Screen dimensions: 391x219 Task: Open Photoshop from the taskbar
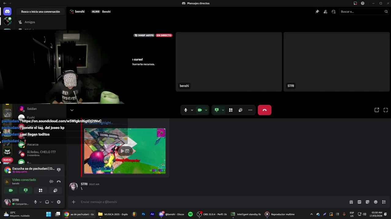[x=143, y=214]
